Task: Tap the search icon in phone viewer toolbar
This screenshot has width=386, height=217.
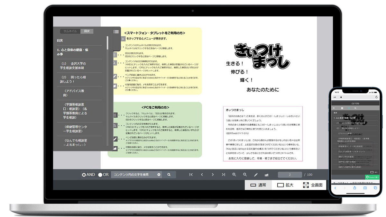Action: (355, 108)
